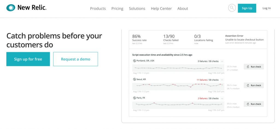Click the Log In link

(x=267, y=8)
